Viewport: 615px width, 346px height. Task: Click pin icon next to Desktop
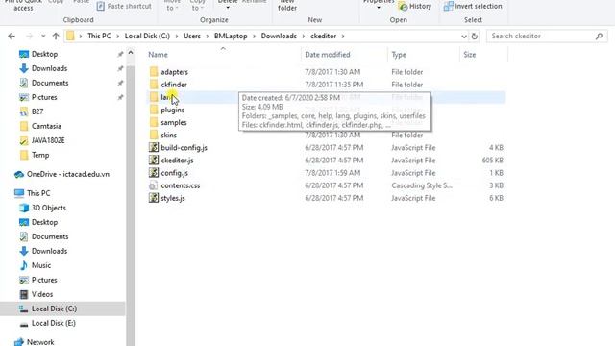click(x=120, y=54)
